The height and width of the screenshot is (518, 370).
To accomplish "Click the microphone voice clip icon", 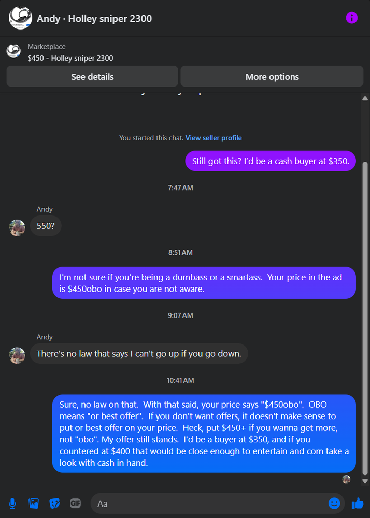I will point(12,503).
